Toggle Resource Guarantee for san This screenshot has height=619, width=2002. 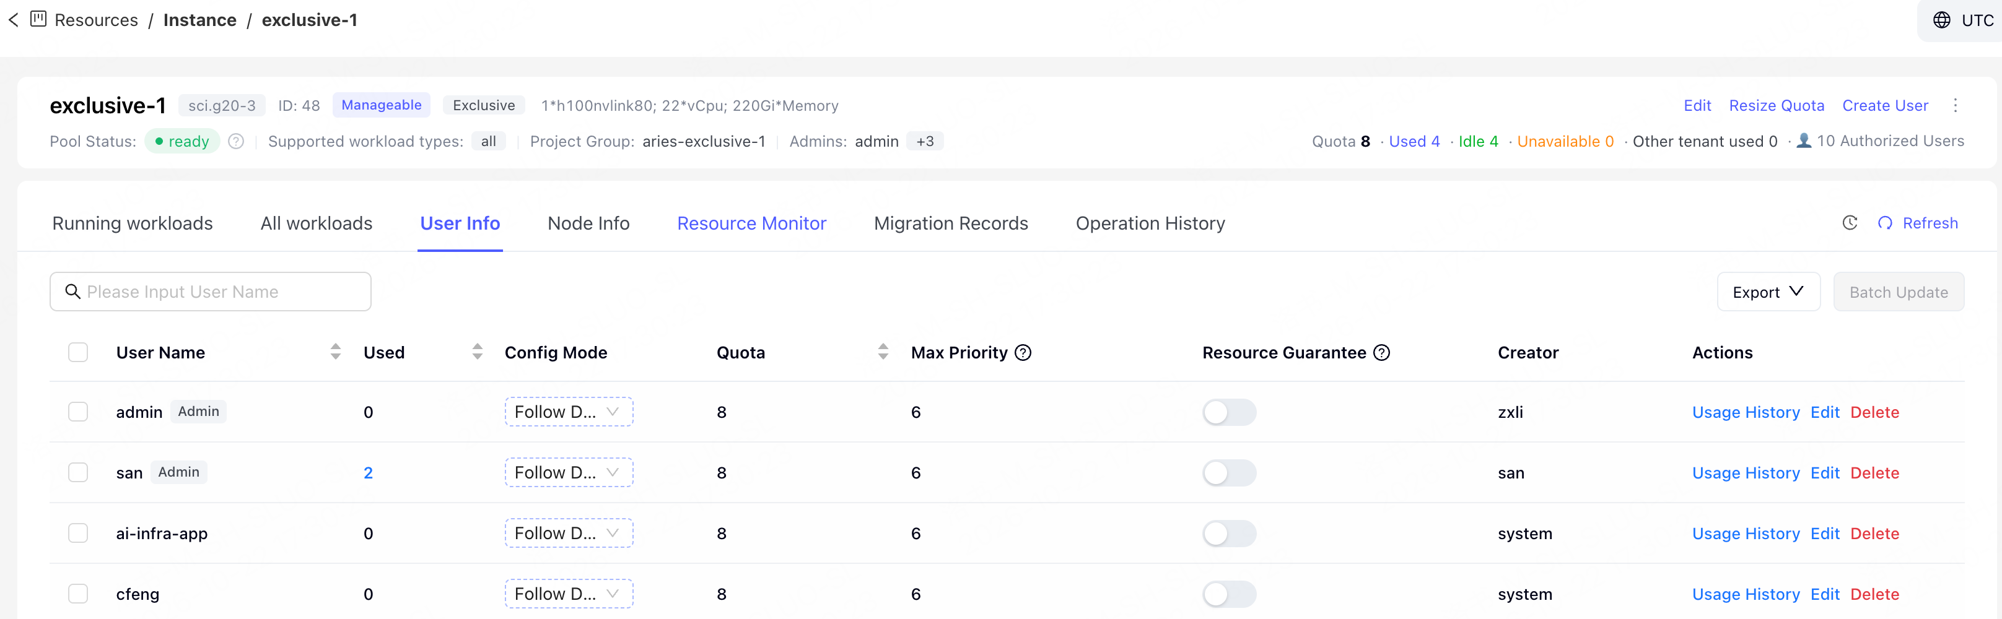pyautogui.click(x=1229, y=472)
